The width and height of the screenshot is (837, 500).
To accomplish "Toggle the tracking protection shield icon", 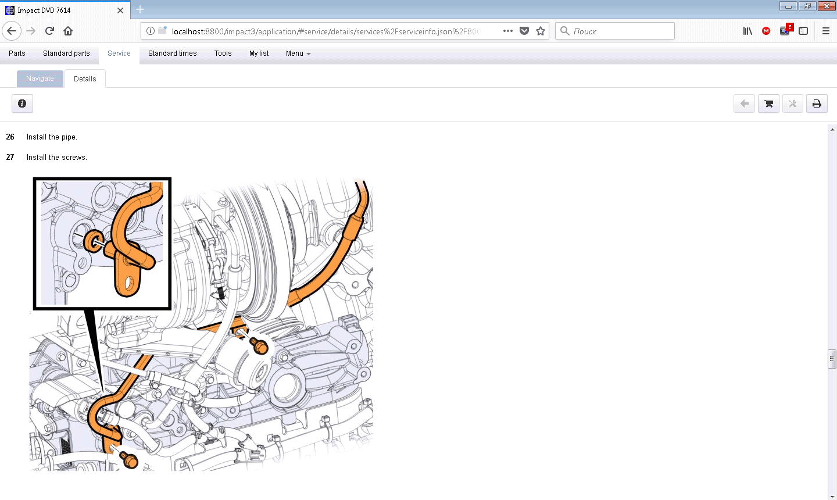I will (524, 31).
